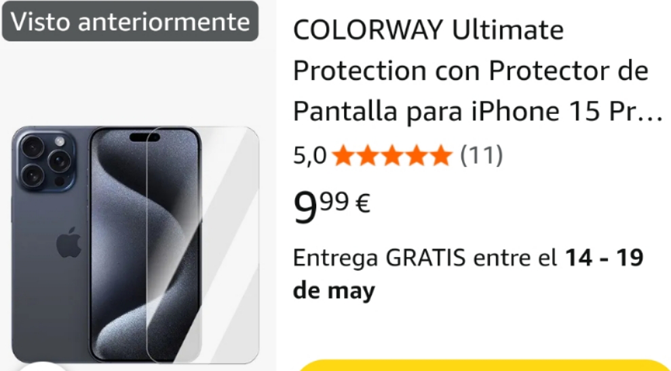Click the Dynamic Island on the phone screen
This screenshot has width=671, height=371.
[x=145, y=138]
